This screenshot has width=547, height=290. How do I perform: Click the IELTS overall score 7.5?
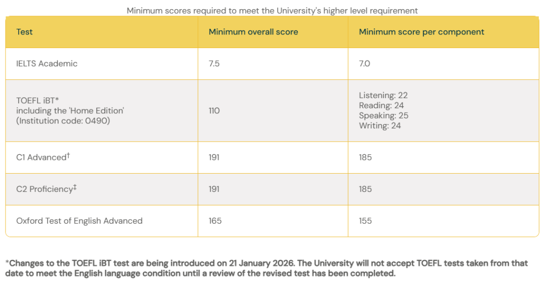pyautogui.click(x=214, y=63)
